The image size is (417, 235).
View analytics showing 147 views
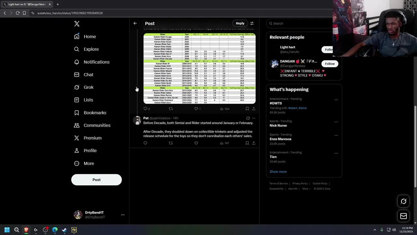[224, 143]
